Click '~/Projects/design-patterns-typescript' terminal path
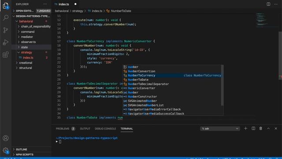The width and height of the screenshot is (282, 159). 87,138
